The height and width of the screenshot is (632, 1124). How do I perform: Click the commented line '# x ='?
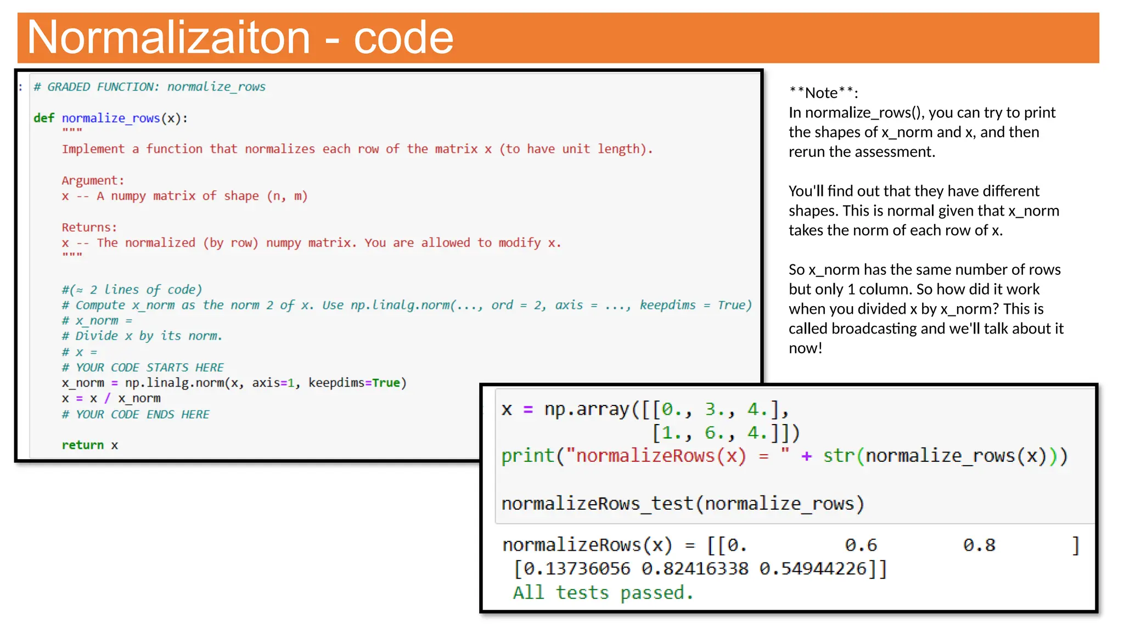pos(79,352)
